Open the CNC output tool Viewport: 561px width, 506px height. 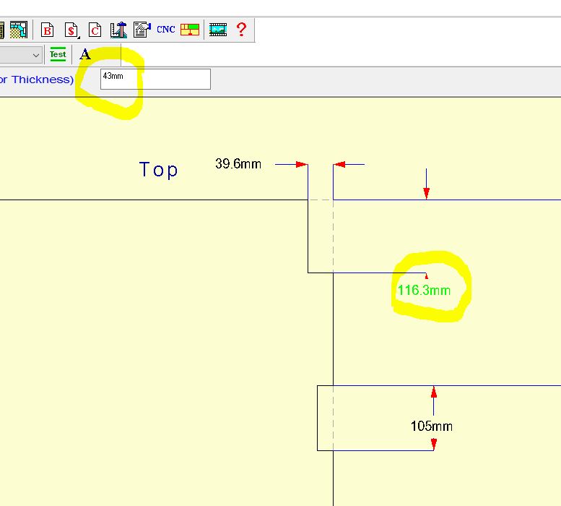click(166, 30)
